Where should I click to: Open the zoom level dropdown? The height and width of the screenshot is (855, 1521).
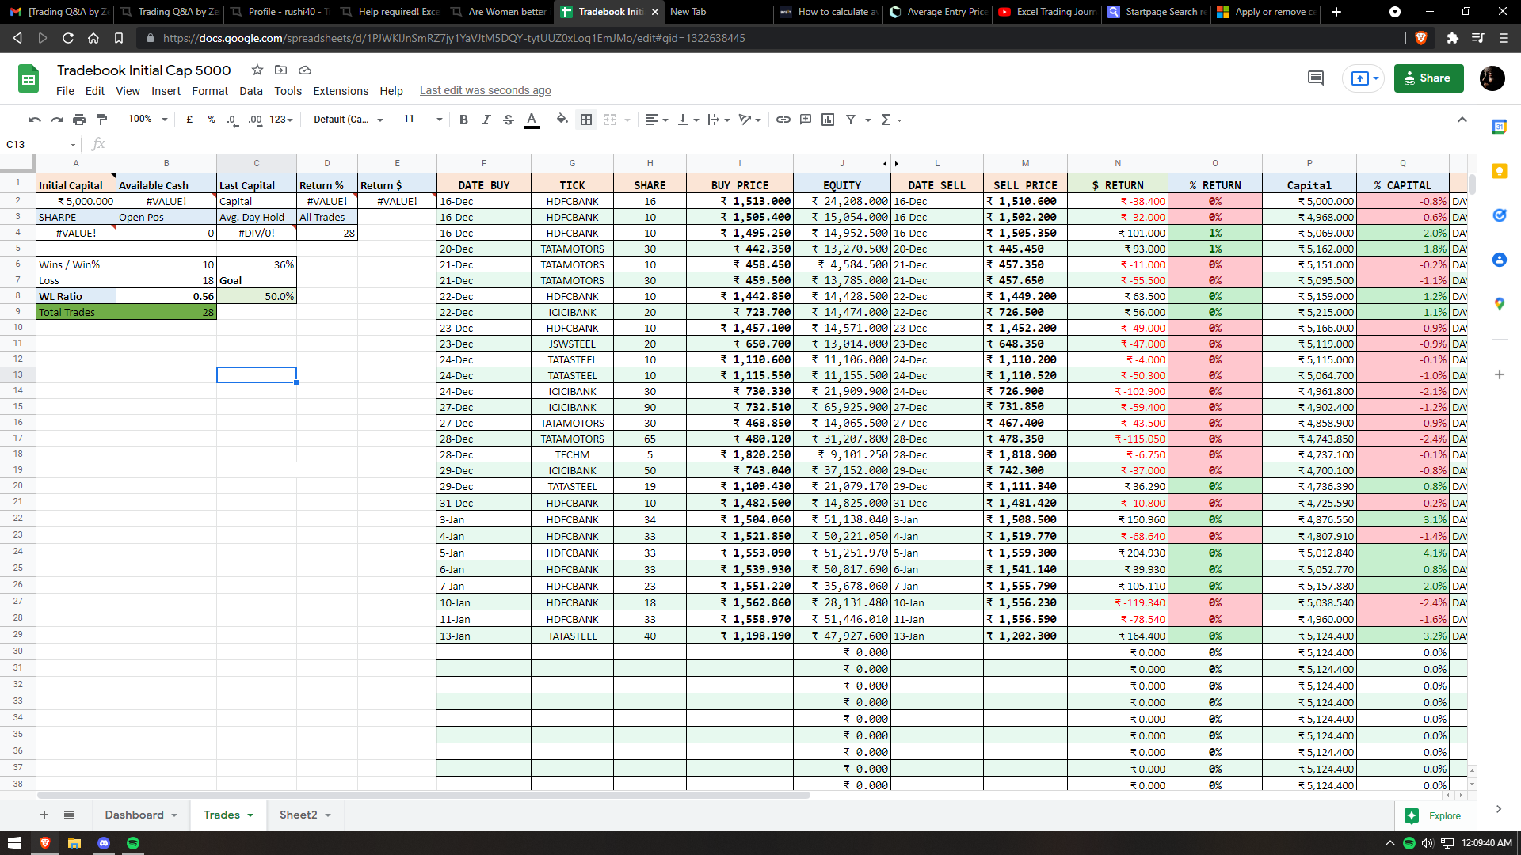point(145,120)
